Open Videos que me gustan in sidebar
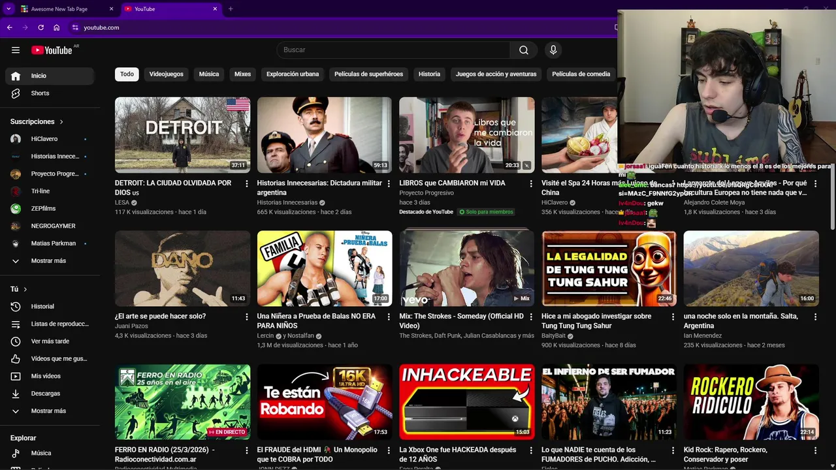 (x=50, y=359)
